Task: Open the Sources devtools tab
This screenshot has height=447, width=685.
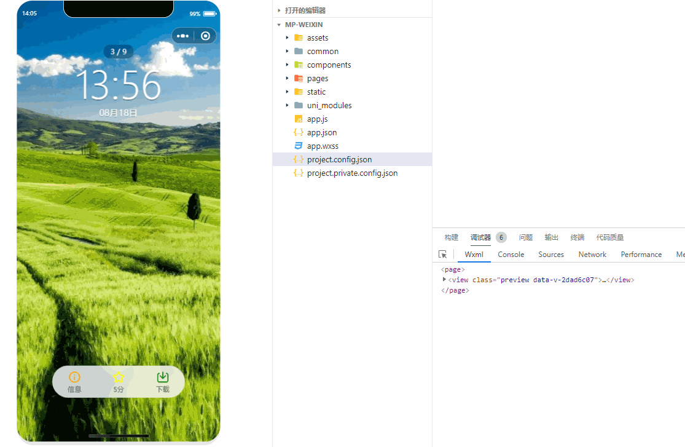Action: click(551, 255)
